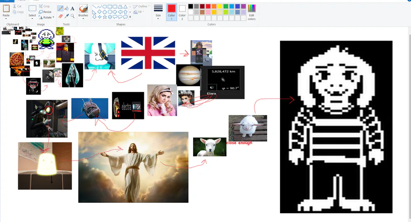The width and height of the screenshot is (411, 222).
Task: Choose the Right arrow shape
Action: (115, 12)
